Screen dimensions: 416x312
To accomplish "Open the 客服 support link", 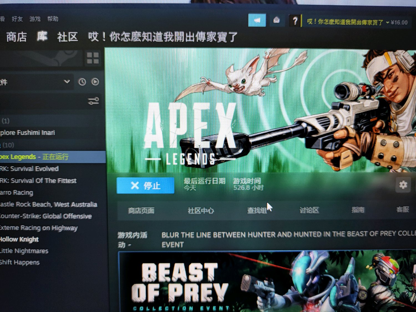I will 403,209.
